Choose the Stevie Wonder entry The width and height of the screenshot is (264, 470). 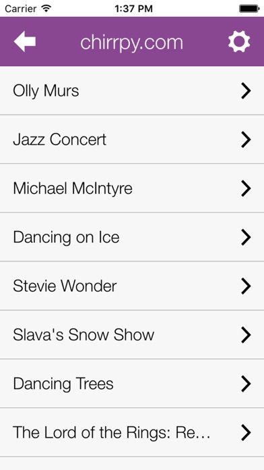(x=132, y=286)
